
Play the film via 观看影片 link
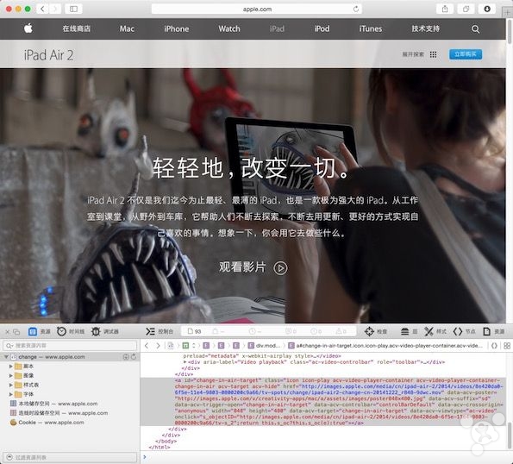(x=253, y=267)
